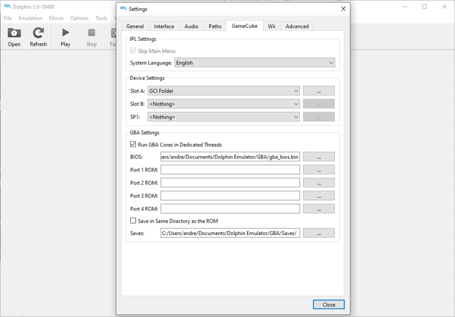Image resolution: width=455 pixels, height=317 pixels.
Task: Open the Slot B device dropdown
Action: pos(224,104)
